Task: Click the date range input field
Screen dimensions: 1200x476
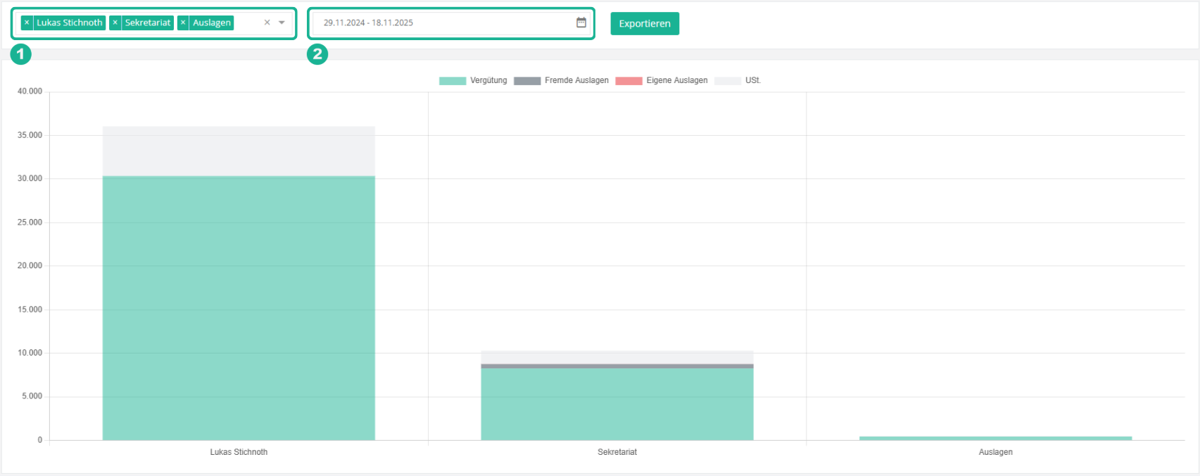Action: 443,23
